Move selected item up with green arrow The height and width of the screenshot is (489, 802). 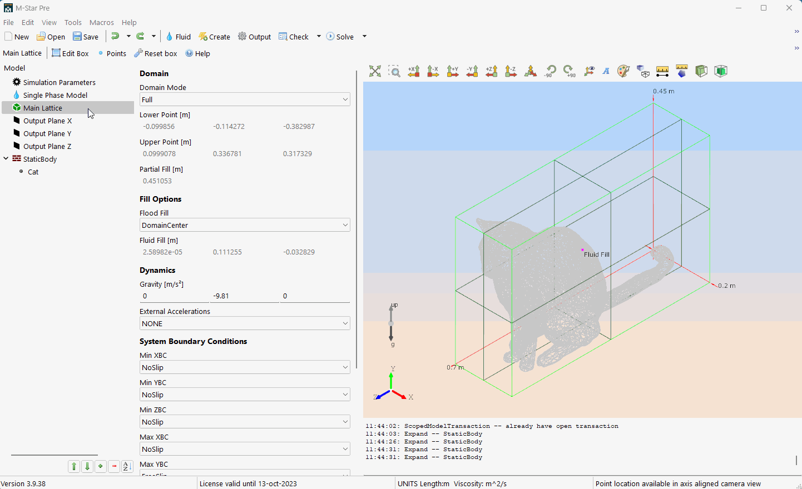[74, 466]
